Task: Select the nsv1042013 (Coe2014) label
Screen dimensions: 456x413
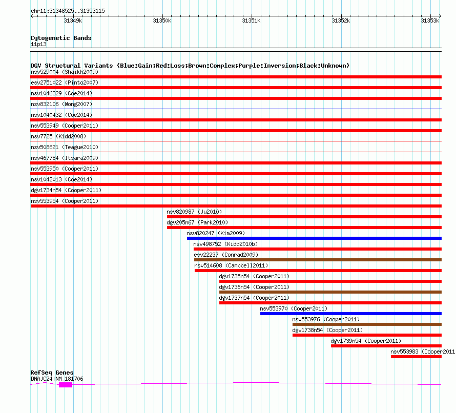Action: click(x=61, y=179)
